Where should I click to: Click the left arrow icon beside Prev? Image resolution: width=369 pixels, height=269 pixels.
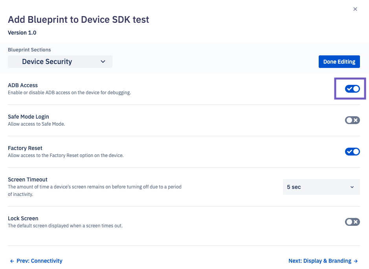point(12,261)
